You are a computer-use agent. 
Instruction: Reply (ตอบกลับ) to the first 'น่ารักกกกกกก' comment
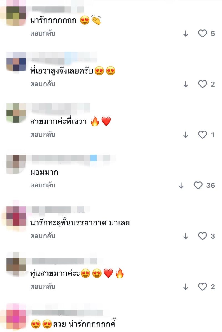(x=43, y=34)
